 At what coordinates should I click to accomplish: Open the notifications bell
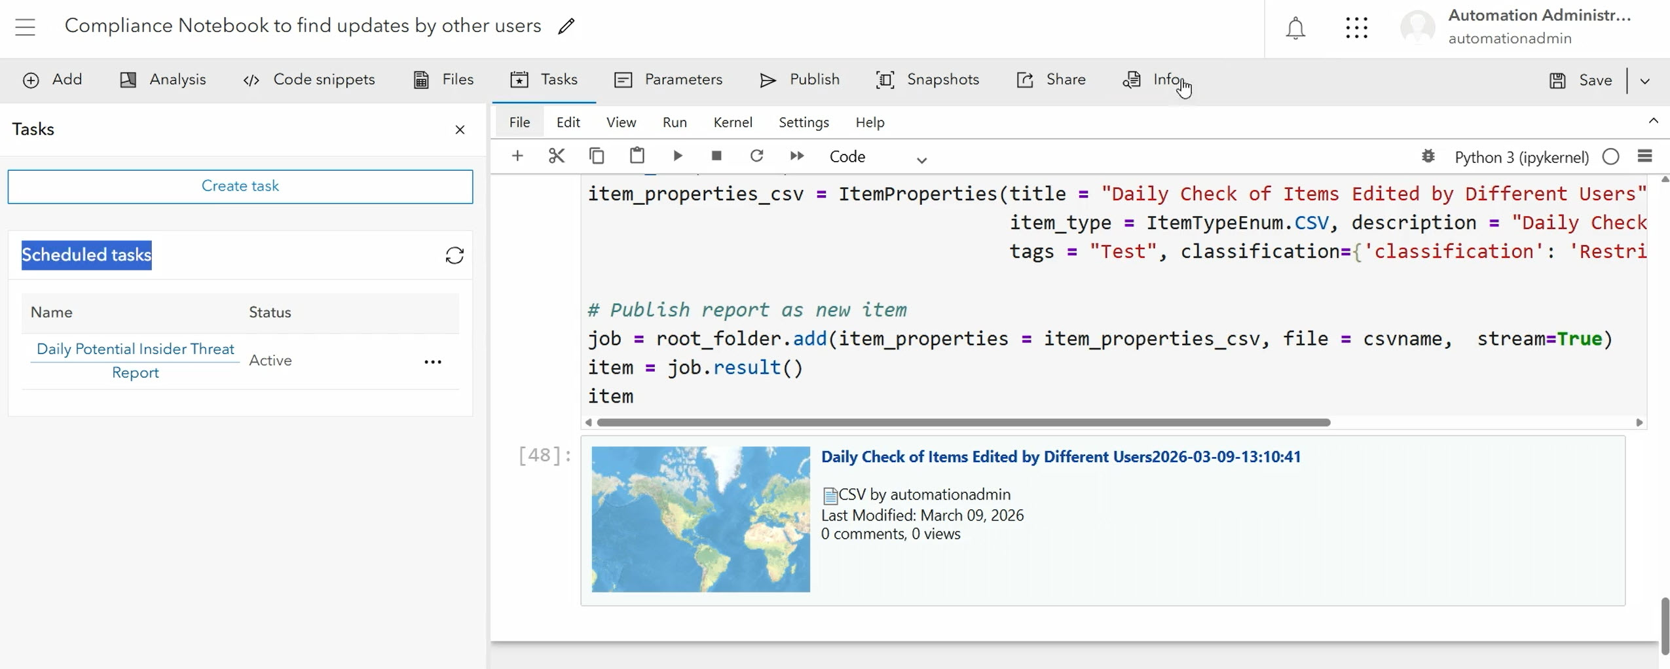(x=1295, y=28)
